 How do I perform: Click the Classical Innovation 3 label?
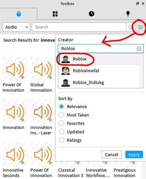[x=71, y=173]
